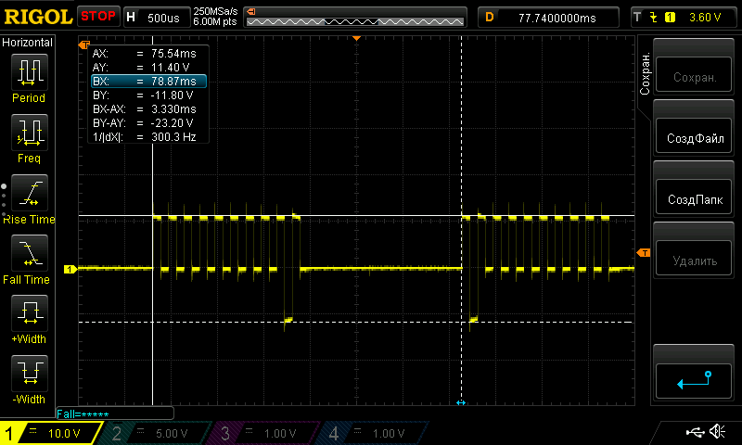The height and width of the screenshot is (445, 742).
Task: Select channel 1 tab at 10.0 V
Action: pos(50,433)
